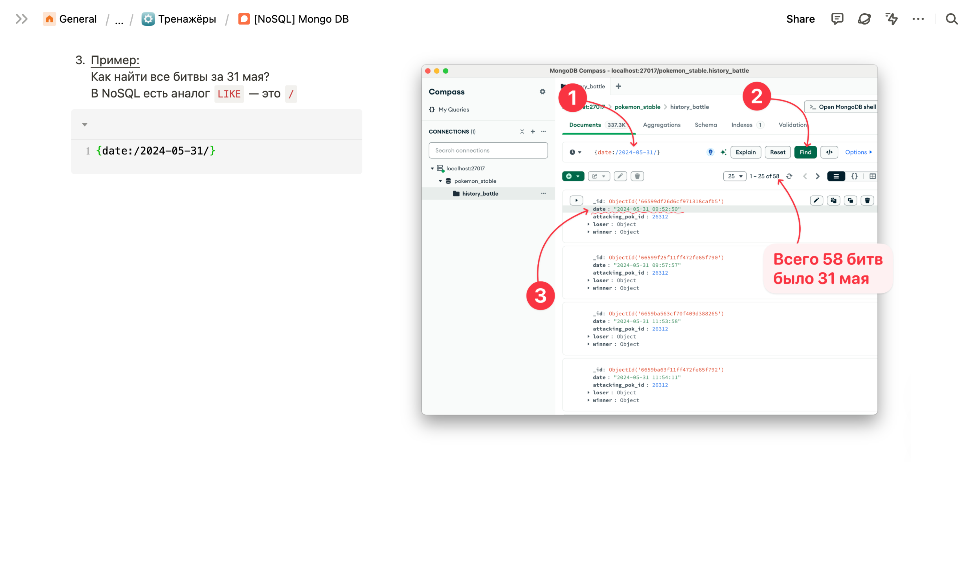Click the trash icon in documents toolbar
The image size is (966, 583).
(637, 176)
